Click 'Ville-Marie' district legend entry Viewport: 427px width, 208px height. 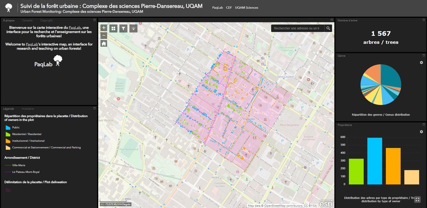(x=19, y=165)
